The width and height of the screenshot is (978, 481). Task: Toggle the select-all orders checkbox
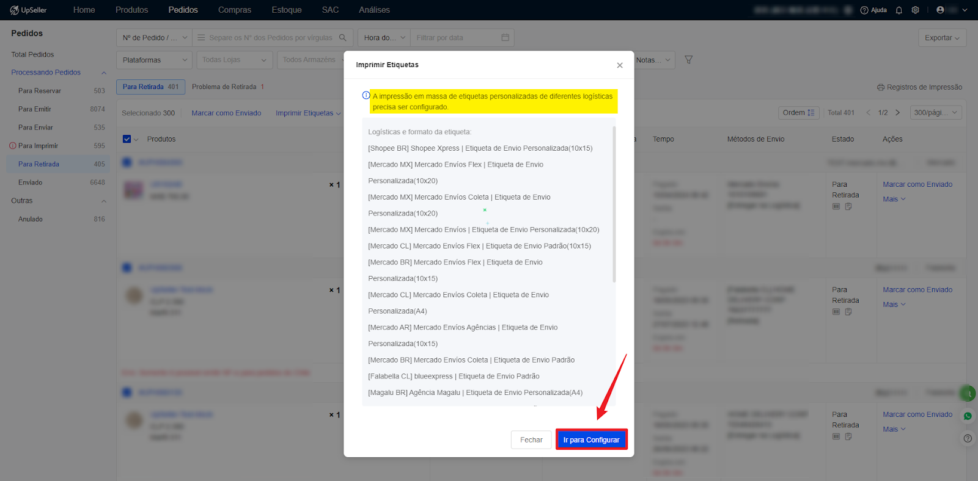click(x=127, y=139)
